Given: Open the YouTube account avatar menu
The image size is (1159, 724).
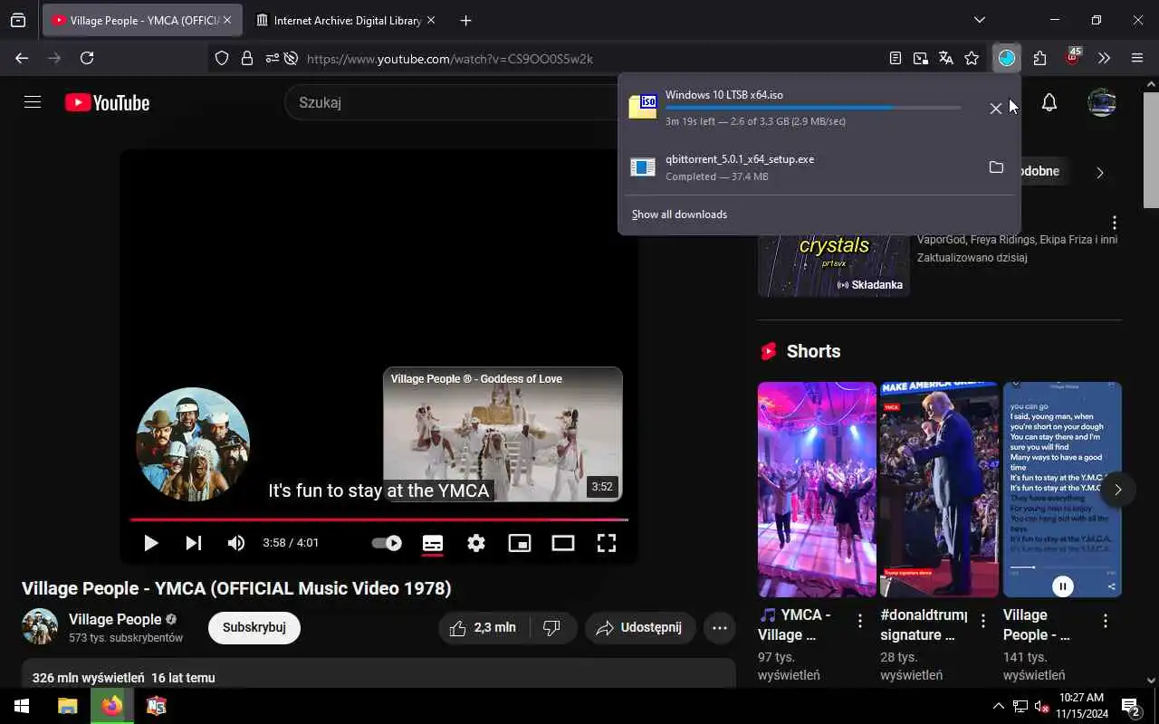Looking at the screenshot, I should tap(1102, 102).
